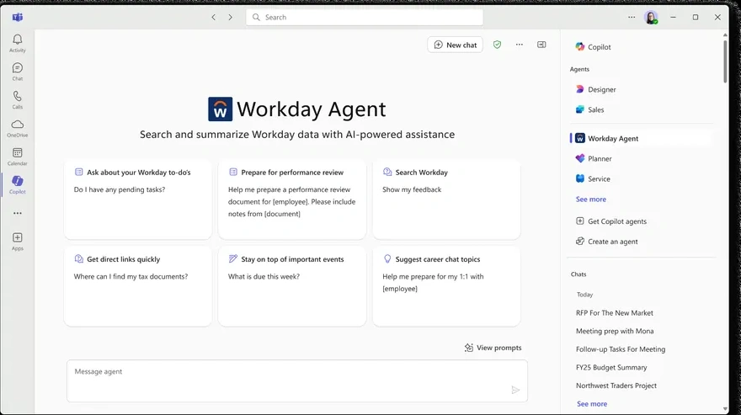The height and width of the screenshot is (415, 741).
Task: Open chat FY25 Budget Summary
Action: 611,368
